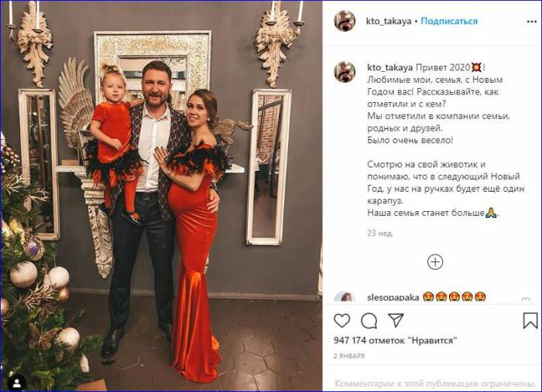The width and height of the screenshot is (542, 392).
Task: Load more comments with plus circle
Action: [435, 262]
